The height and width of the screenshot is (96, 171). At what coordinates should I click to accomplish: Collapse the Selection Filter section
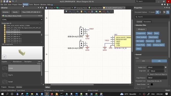click(135, 25)
